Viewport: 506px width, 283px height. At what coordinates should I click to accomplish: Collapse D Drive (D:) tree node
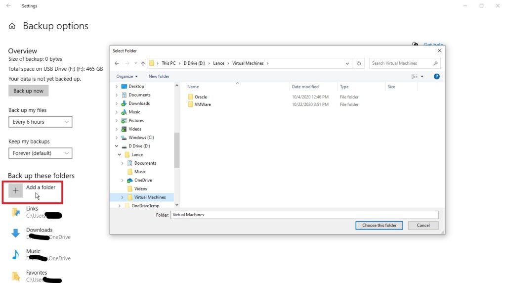[x=117, y=146]
